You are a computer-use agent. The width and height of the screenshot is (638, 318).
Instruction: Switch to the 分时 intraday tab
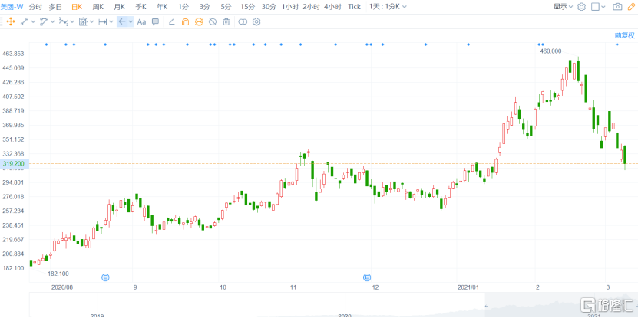tap(36, 7)
